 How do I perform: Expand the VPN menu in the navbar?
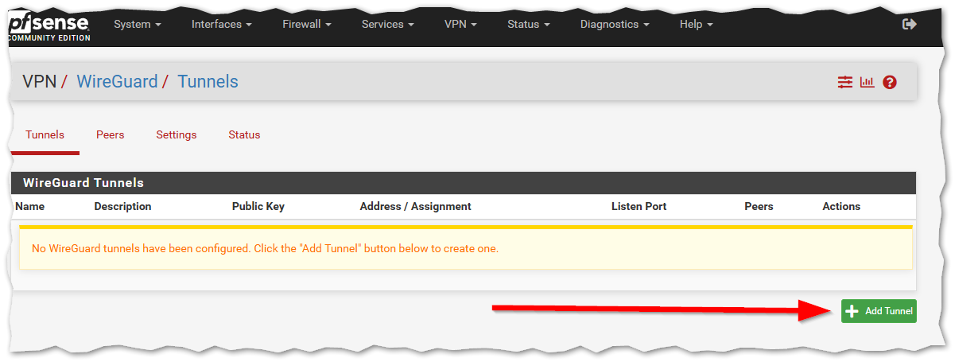(460, 25)
